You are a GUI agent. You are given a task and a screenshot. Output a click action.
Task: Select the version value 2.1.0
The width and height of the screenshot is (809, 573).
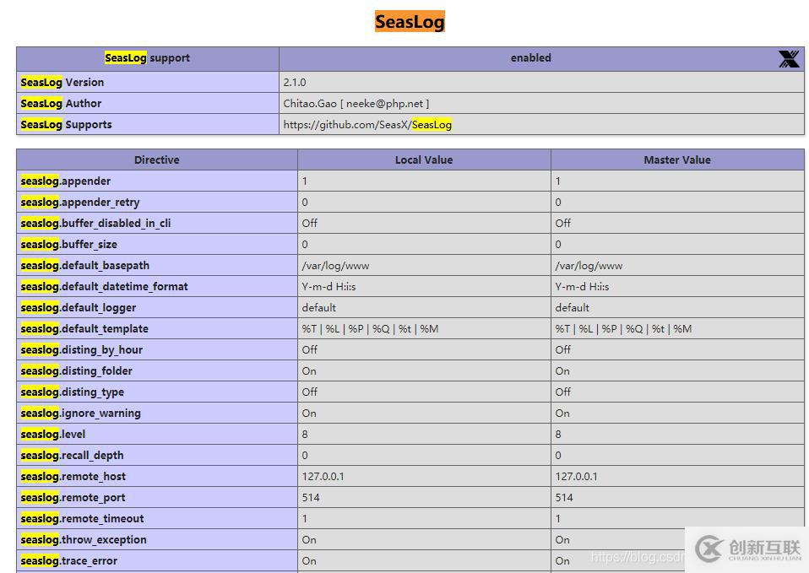(x=295, y=83)
